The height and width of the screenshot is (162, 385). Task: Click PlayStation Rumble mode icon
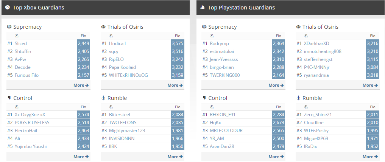[298, 98]
